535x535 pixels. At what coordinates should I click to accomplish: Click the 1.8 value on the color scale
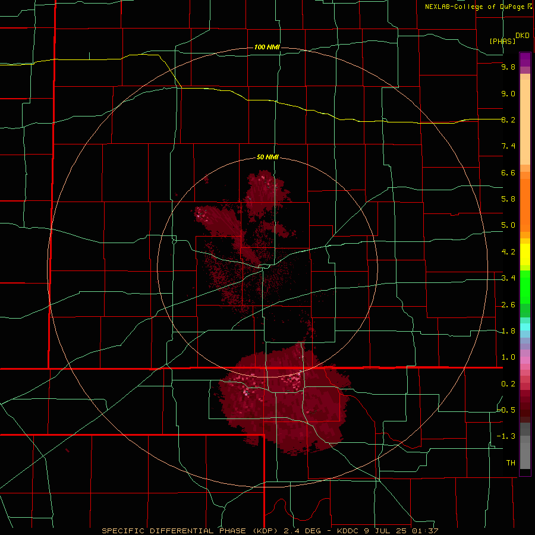coord(508,331)
